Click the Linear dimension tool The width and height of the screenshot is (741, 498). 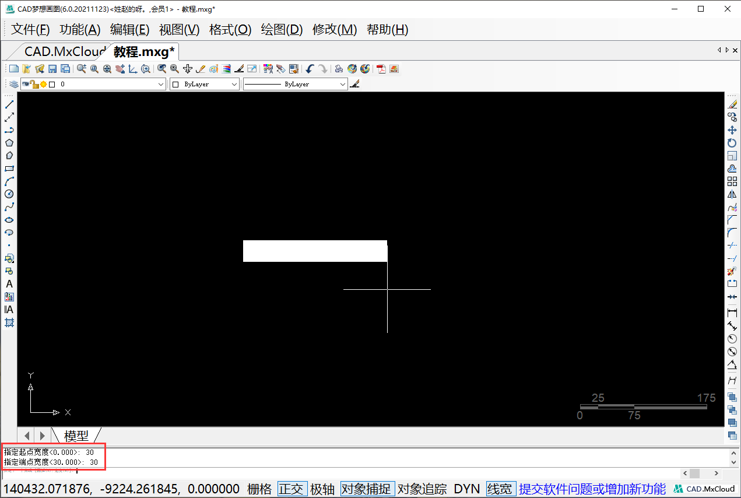[732, 313]
